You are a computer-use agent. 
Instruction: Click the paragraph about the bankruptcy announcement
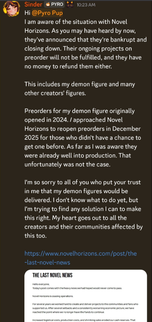(86, 44)
